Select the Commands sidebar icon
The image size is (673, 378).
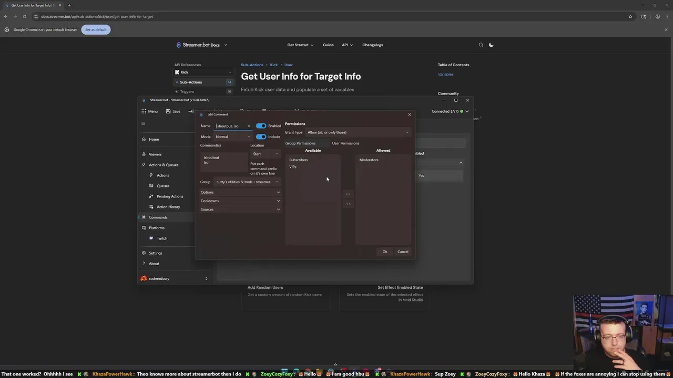tap(144, 217)
